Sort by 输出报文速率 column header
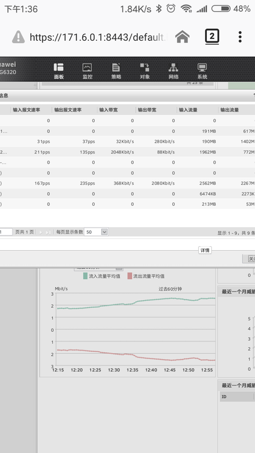 [x=68, y=110]
